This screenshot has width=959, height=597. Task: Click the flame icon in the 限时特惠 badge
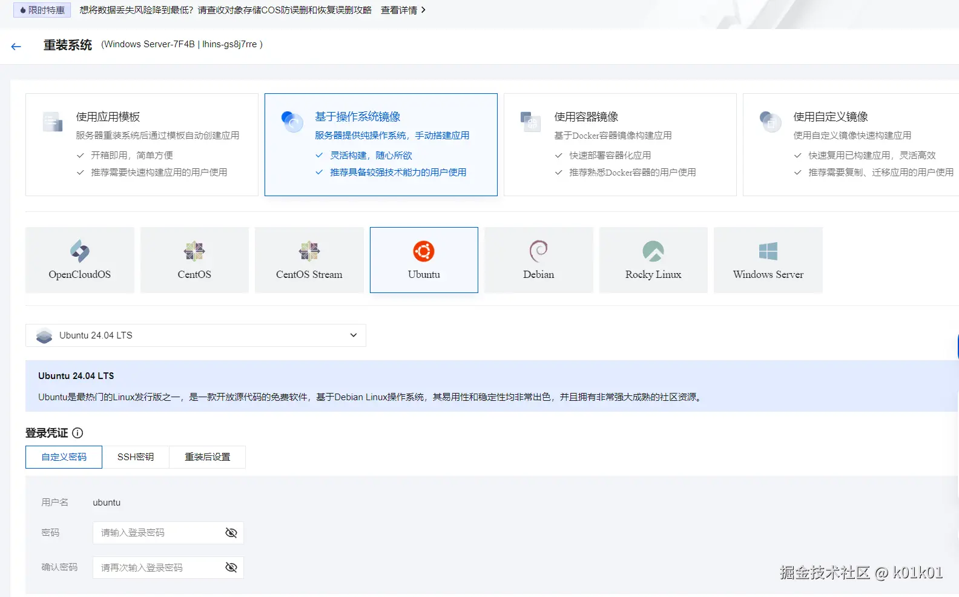[x=23, y=10]
